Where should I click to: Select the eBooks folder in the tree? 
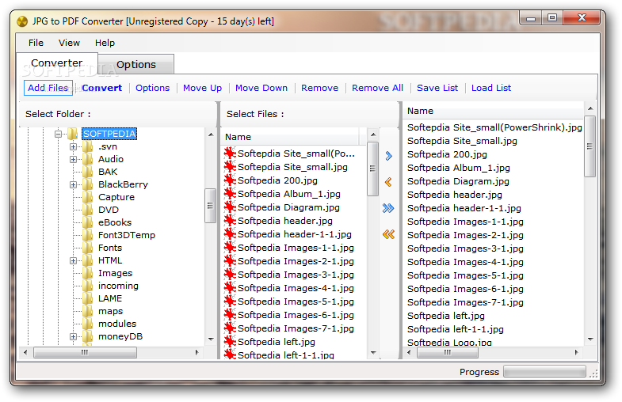pos(115,222)
